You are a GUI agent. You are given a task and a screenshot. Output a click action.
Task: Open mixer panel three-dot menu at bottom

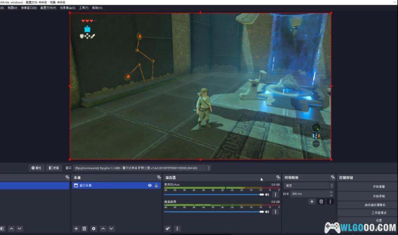pyautogui.click(x=177, y=228)
